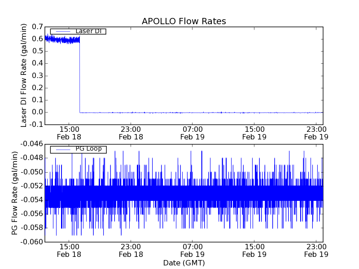Click bottom chart's 23:00 Feb 19 time label
Image resolution: width=359 pixels, height=269 pixels.
tap(316, 251)
